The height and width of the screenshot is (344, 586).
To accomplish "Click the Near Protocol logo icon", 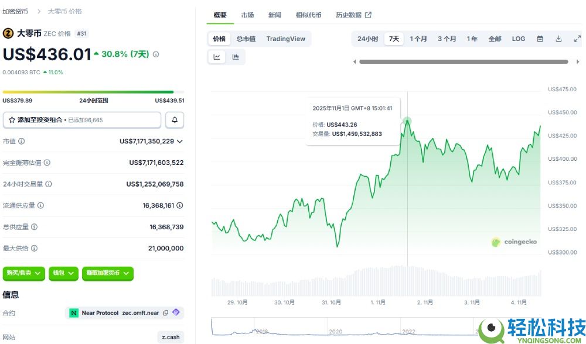I will 74,313.
